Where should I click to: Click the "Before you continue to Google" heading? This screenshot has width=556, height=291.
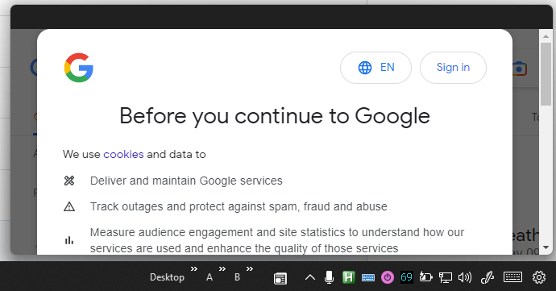(x=275, y=116)
